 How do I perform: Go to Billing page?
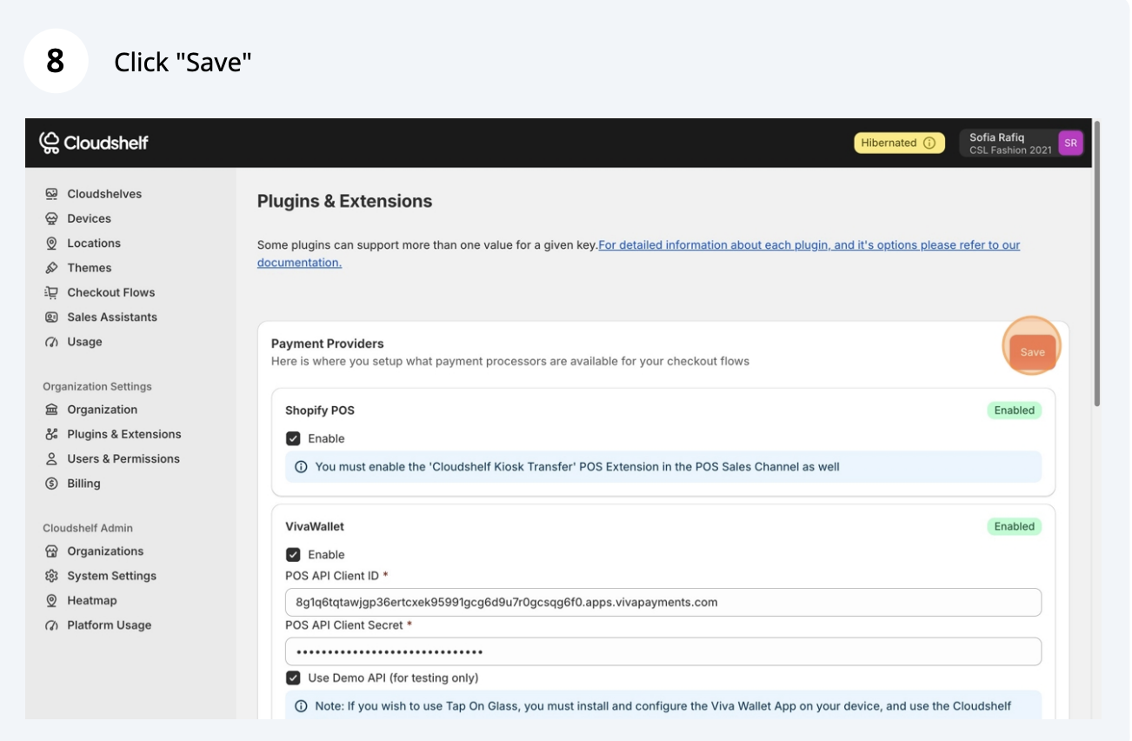pyautogui.click(x=83, y=484)
